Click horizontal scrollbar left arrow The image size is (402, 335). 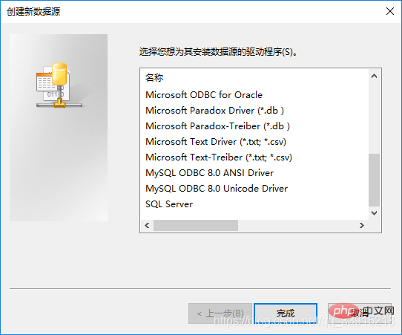coord(147,225)
